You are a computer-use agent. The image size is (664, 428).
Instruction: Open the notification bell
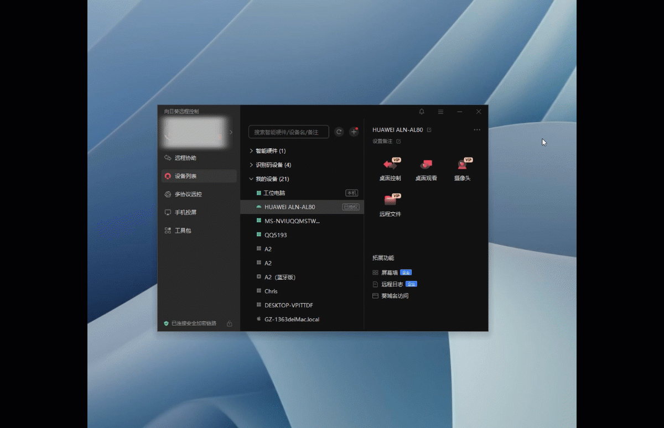tap(422, 112)
